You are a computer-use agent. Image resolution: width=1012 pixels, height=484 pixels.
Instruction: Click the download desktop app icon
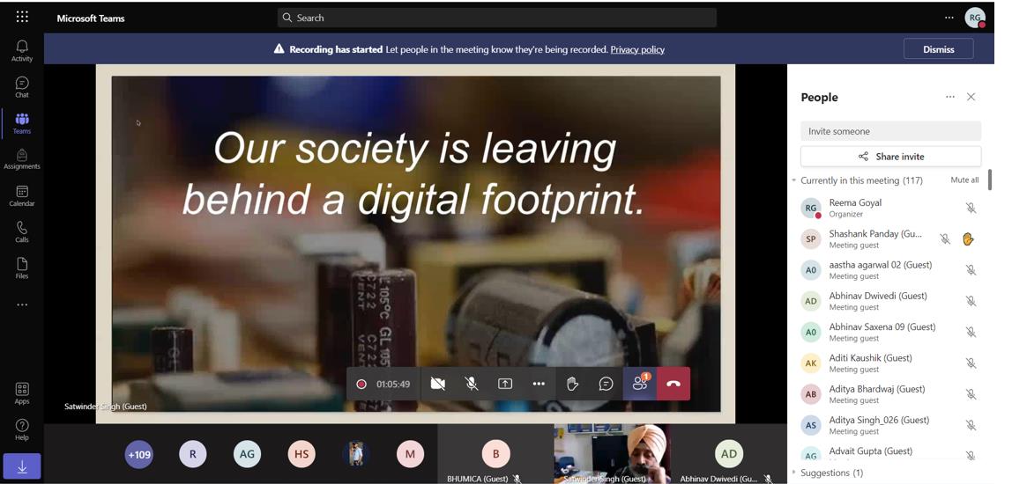click(22, 466)
